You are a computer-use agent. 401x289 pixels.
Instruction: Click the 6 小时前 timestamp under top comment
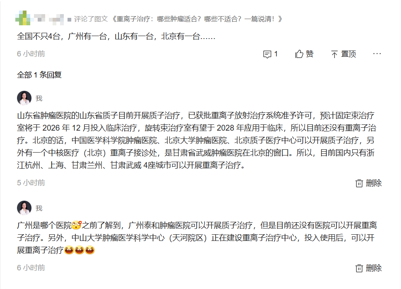[x=31, y=54]
